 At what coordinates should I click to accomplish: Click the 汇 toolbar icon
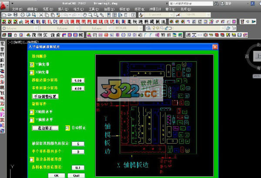tap(45, 35)
